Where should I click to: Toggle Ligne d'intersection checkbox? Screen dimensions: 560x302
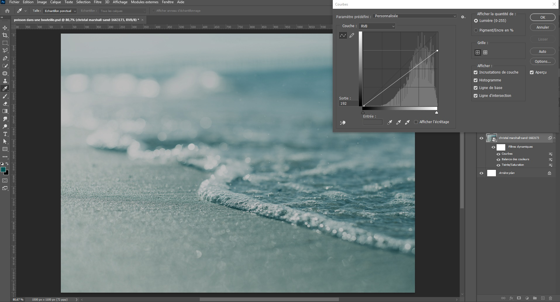(475, 96)
